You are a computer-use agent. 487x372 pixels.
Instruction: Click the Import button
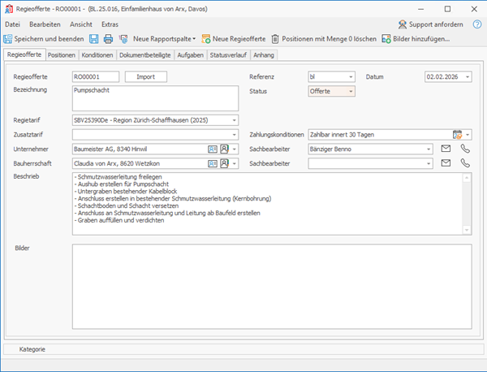point(145,77)
